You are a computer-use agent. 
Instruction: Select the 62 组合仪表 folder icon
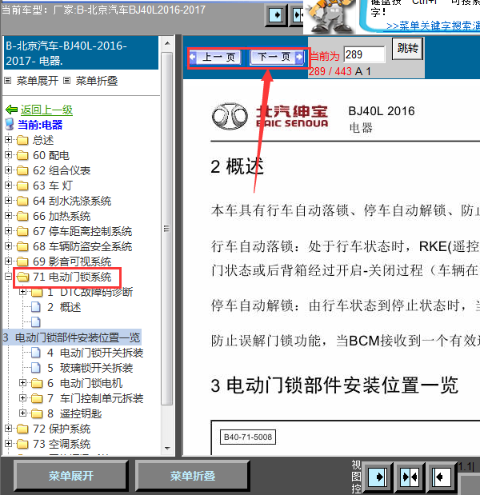pos(22,170)
